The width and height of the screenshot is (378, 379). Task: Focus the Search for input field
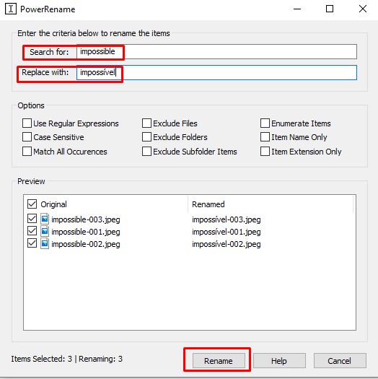click(x=216, y=51)
